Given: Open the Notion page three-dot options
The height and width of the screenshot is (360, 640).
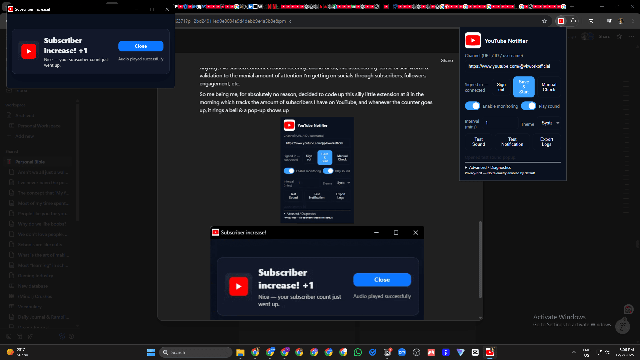Looking at the screenshot, I should (x=631, y=36).
